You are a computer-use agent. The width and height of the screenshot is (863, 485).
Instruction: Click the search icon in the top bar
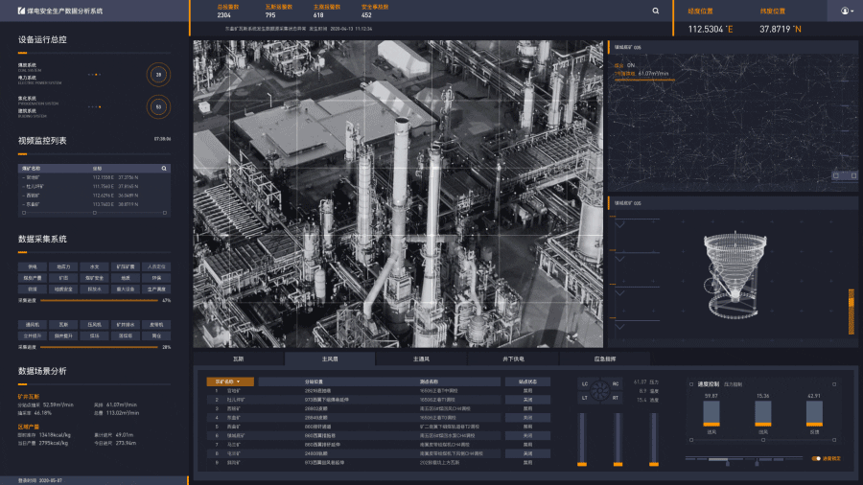click(656, 11)
